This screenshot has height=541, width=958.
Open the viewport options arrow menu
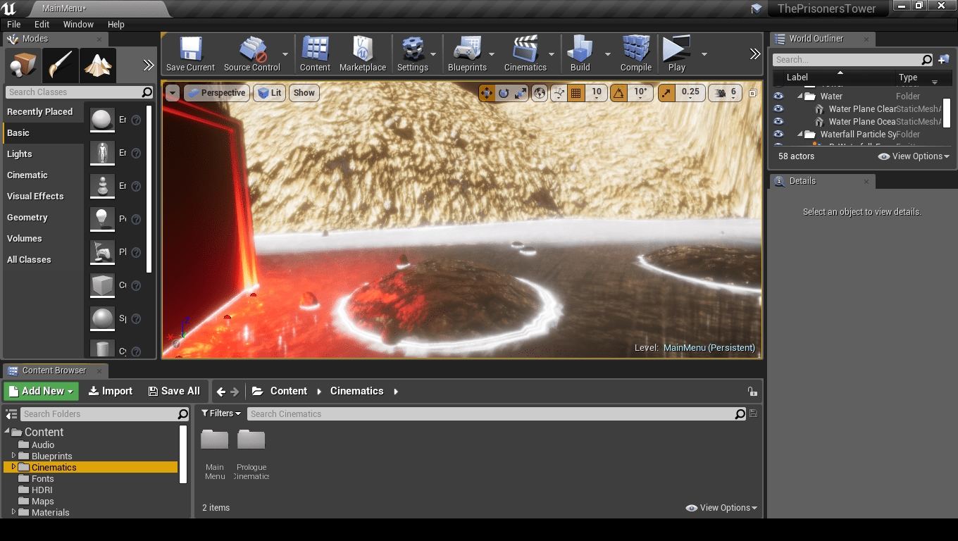[173, 93]
